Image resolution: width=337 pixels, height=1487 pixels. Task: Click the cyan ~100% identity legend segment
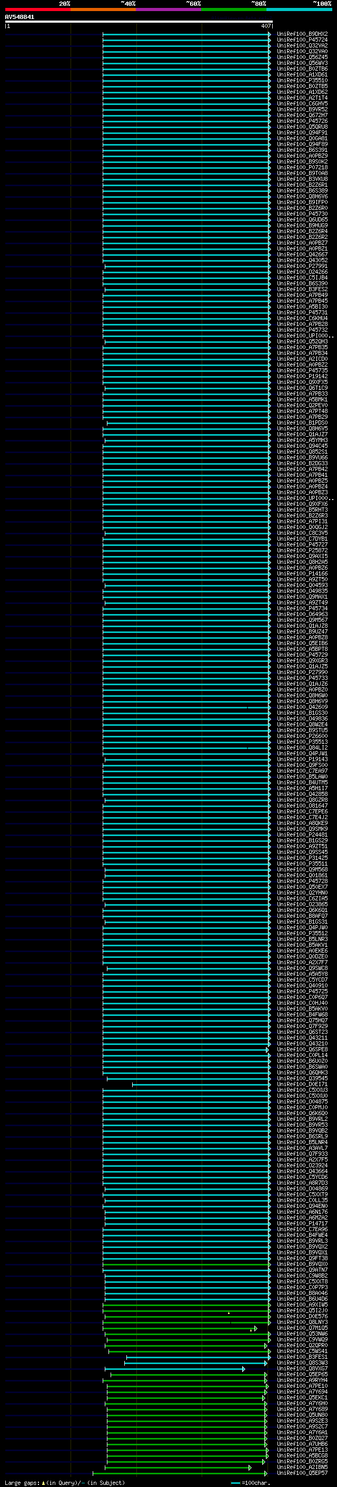299,9
